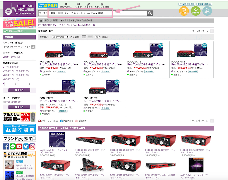Switch to grid view display icon
Viewport: 228px width, 180px height.
[84, 37]
